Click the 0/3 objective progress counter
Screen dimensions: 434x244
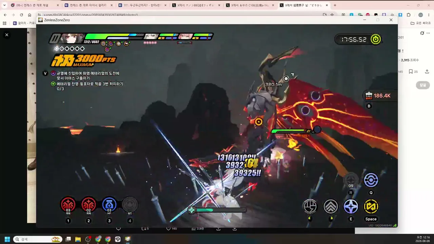click(60, 89)
